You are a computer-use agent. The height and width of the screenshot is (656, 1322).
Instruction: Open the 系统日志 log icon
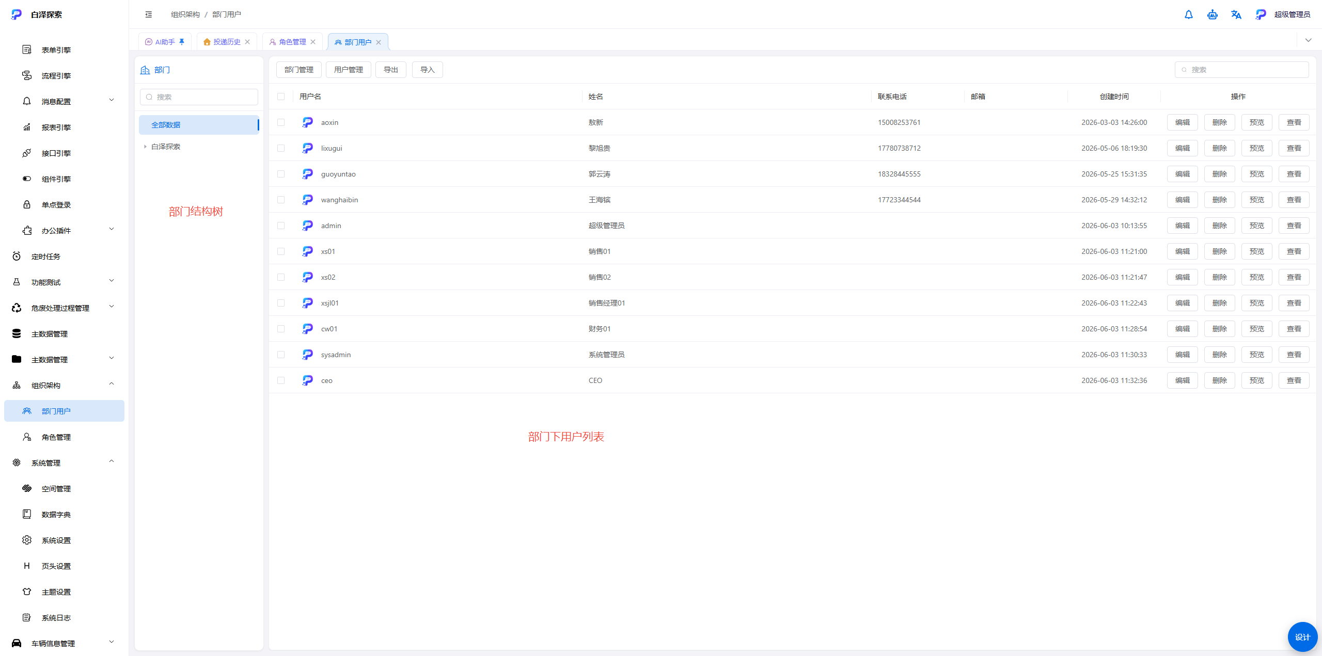27,617
